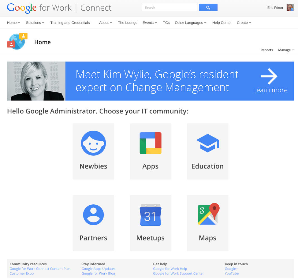Click the Eric Féron username
The image size is (298, 279).
pyautogui.click(x=275, y=8)
